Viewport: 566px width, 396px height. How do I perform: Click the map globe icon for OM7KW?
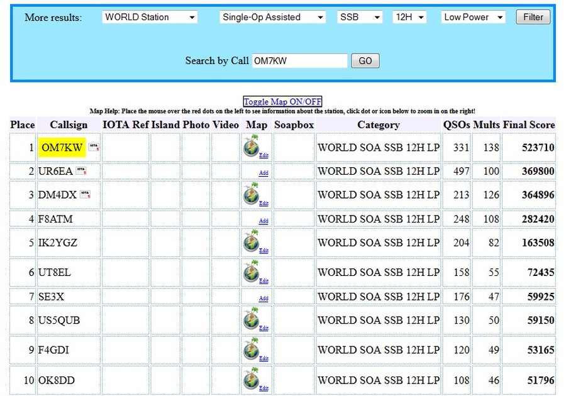click(252, 146)
